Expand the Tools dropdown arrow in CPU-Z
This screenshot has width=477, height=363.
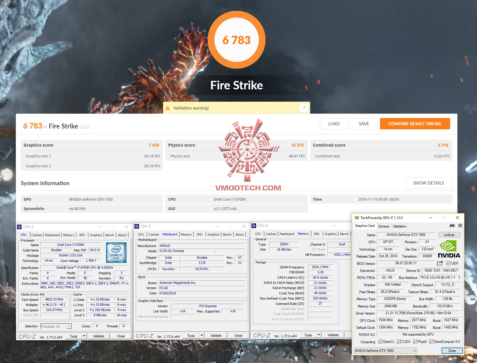[x=84, y=336]
